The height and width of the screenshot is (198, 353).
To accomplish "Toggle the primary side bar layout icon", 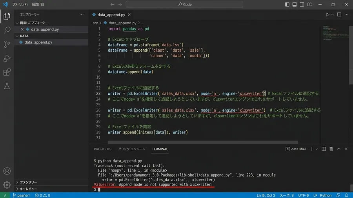I will coord(287,4).
